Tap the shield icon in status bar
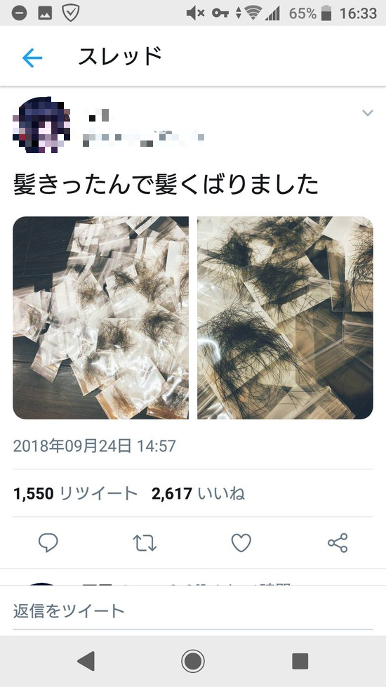 tap(70, 13)
